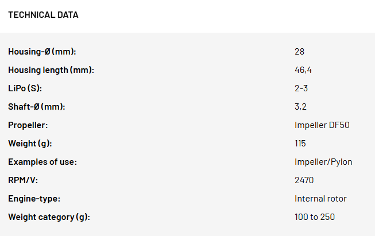375x236 pixels.
Task: Click the Internal rotor value
Action: [x=320, y=199]
